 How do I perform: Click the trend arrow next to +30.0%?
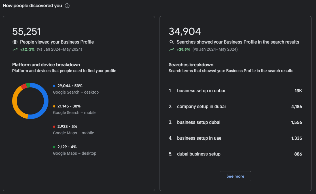15,49
